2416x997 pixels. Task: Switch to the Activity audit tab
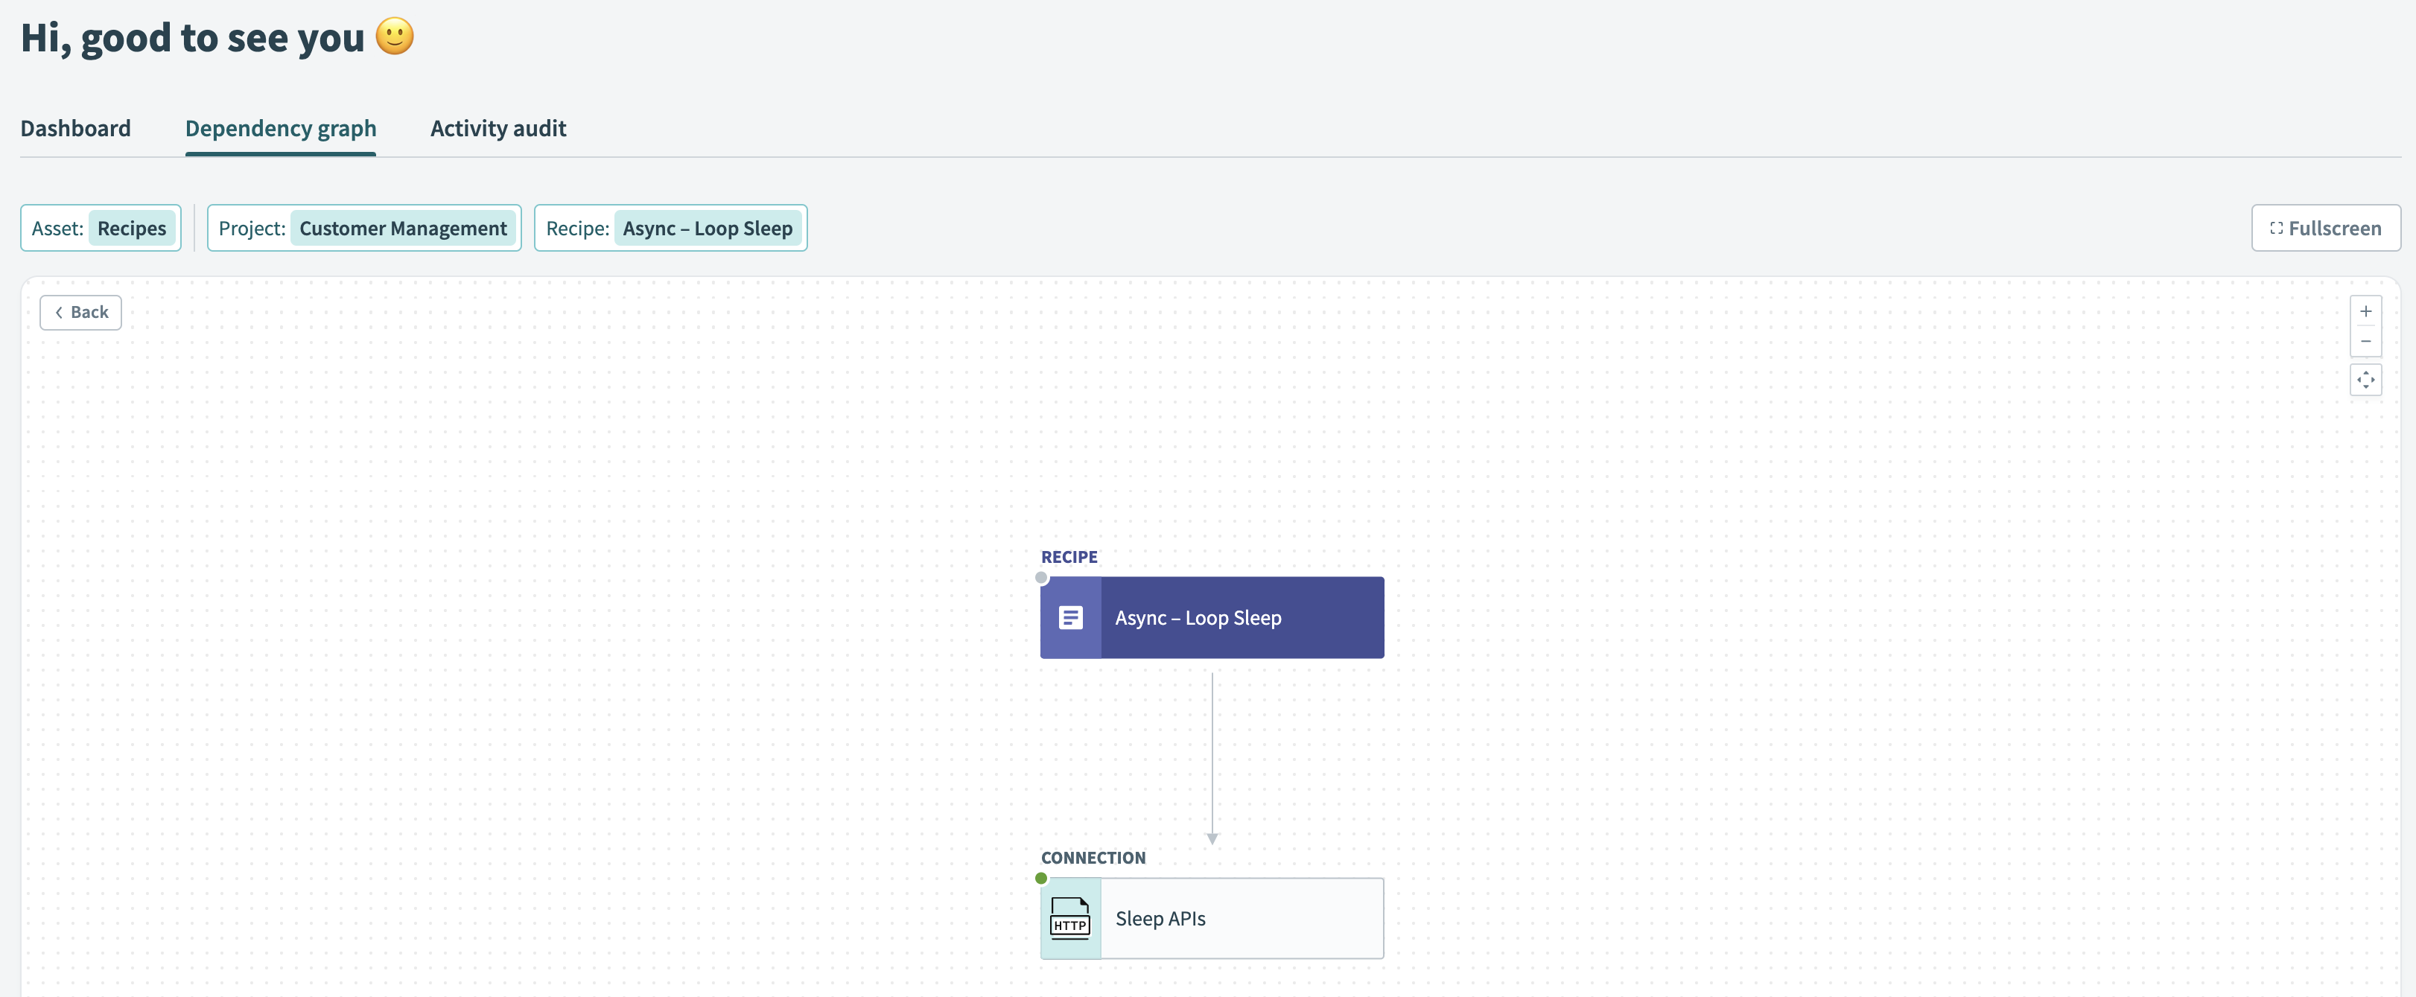[x=498, y=129]
